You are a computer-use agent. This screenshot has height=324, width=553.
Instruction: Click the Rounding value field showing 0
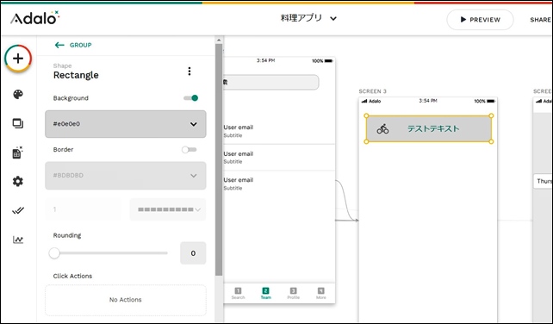click(x=193, y=253)
